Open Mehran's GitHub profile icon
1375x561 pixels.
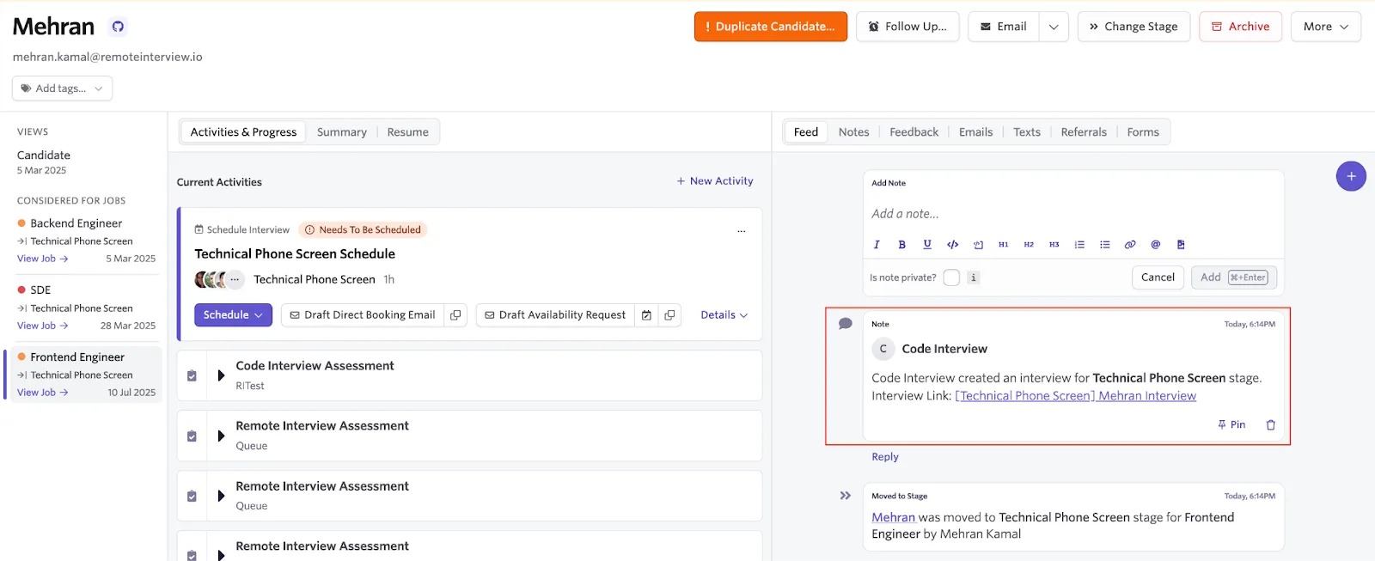pyautogui.click(x=118, y=27)
